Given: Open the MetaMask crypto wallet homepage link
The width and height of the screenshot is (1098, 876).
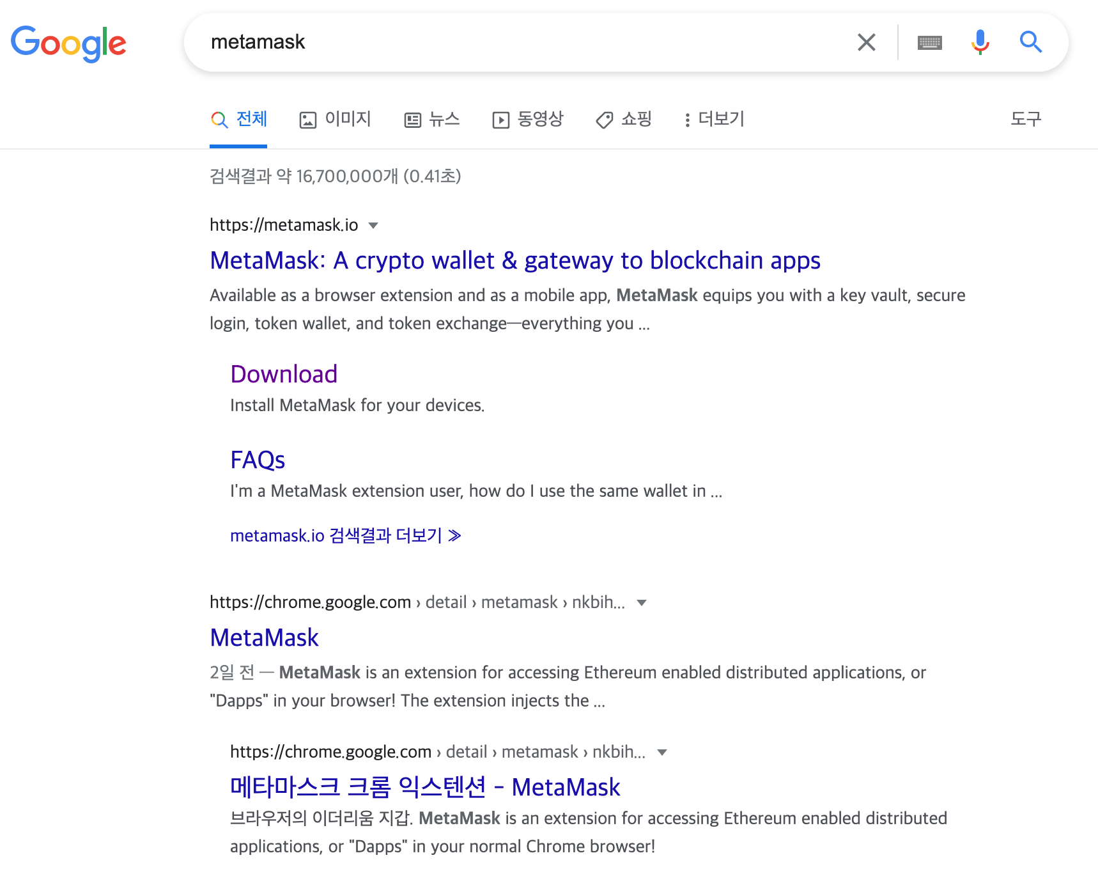Looking at the screenshot, I should click(x=515, y=260).
